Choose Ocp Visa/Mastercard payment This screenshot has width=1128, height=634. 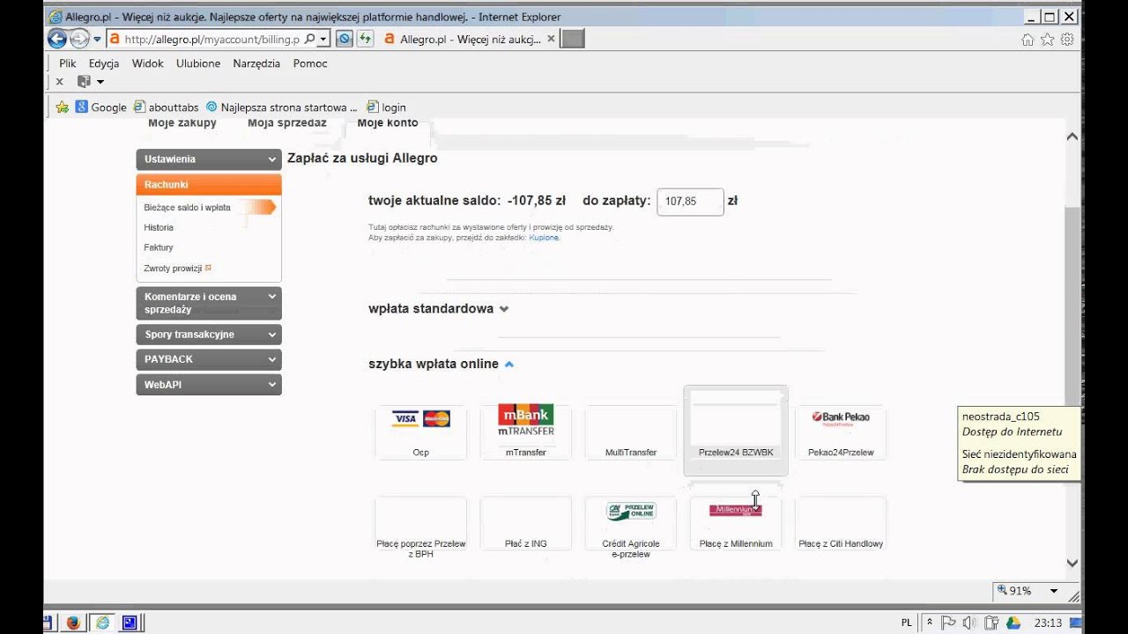[x=420, y=432]
